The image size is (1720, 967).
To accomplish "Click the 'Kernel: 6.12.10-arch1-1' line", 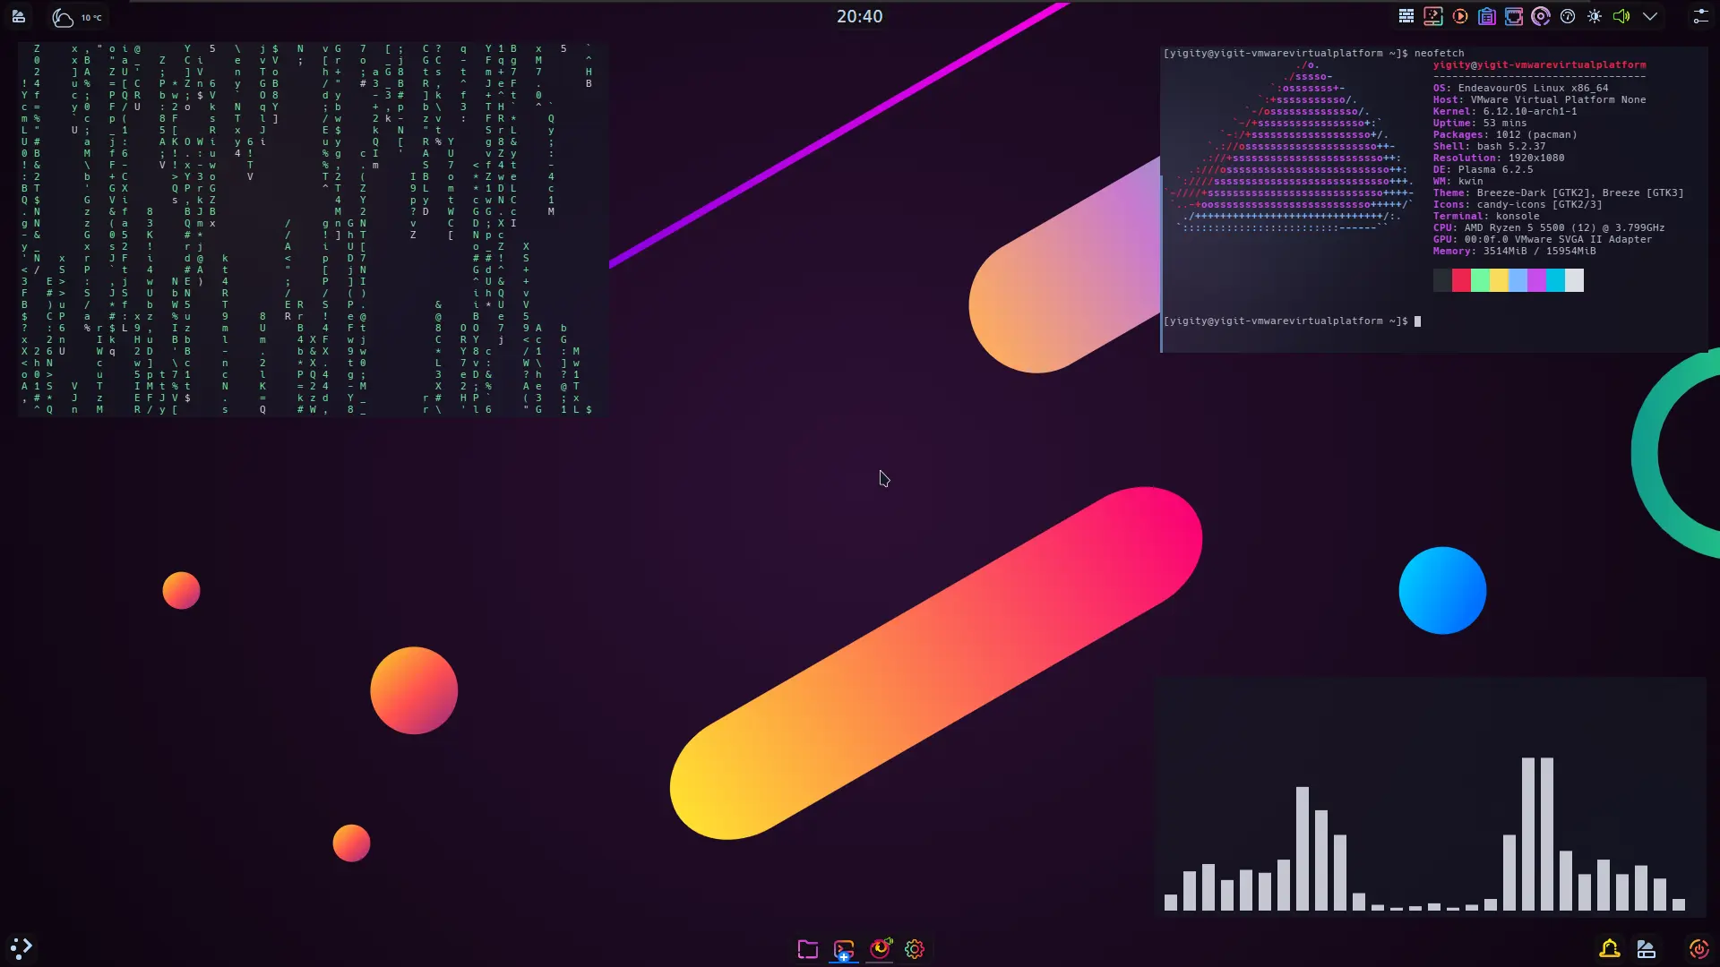I will click(1505, 111).
